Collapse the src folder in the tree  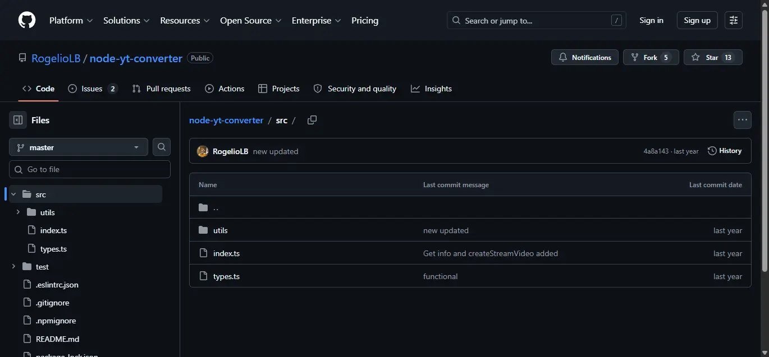coord(13,194)
